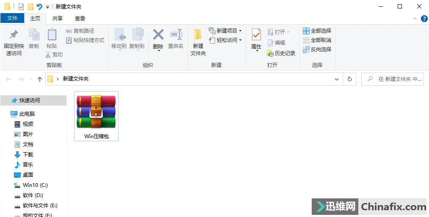Create a new folder (新建文件夹)
Image resolution: width=429 pixels, height=217 pixels.
[198, 42]
